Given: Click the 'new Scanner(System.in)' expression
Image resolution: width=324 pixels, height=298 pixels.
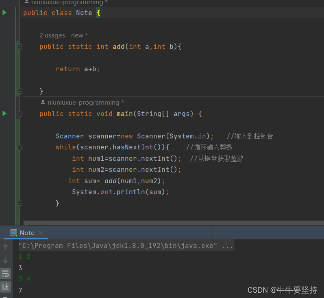Looking at the screenshot, I should [165, 136].
